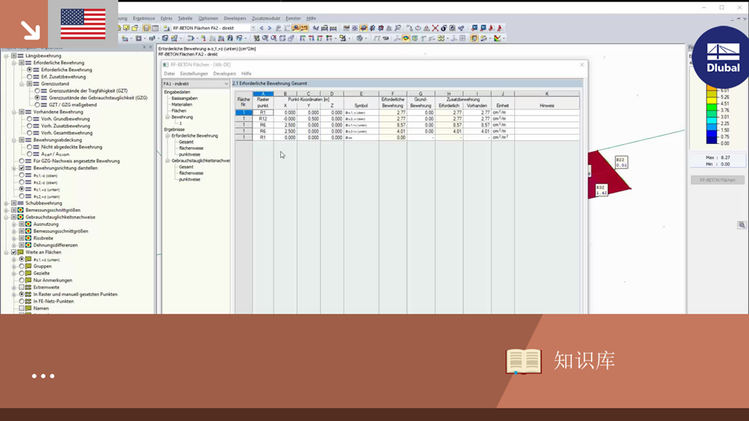Image resolution: width=749 pixels, height=421 pixels.
Task: Collapse Erforderliche Bewehrung node in dialog tree
Action: pyautogui.click(x=168, y=135)
